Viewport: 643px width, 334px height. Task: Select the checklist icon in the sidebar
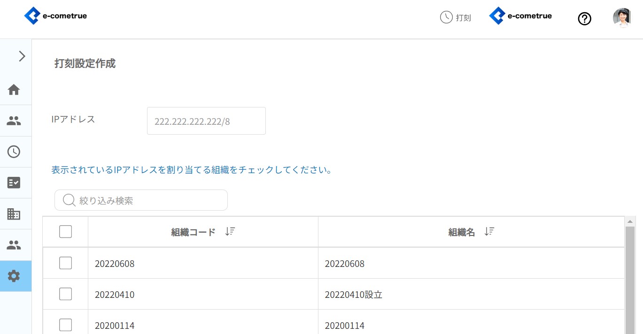[x=14, y=182]
